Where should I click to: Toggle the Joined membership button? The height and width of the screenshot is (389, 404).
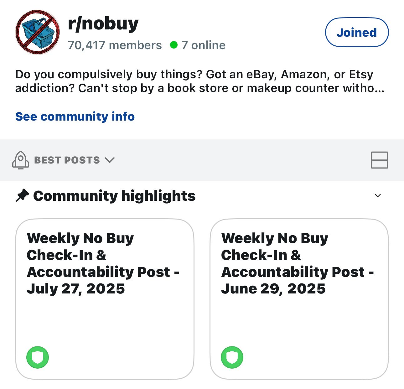[x=357, y=32]
